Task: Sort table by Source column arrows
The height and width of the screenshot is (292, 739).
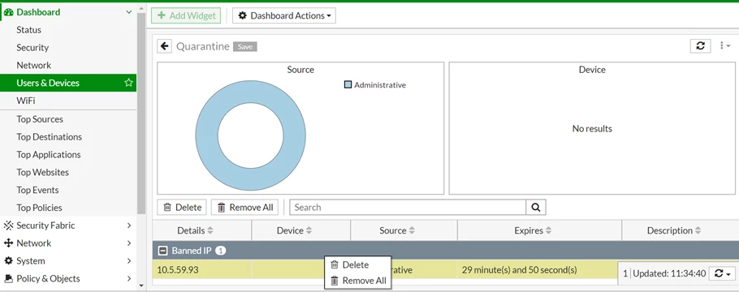Action: click(412, 231)
